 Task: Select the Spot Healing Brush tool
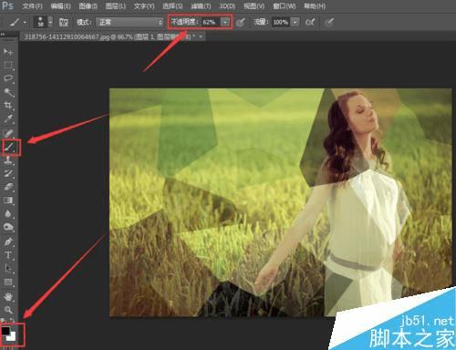pos(8,134)
